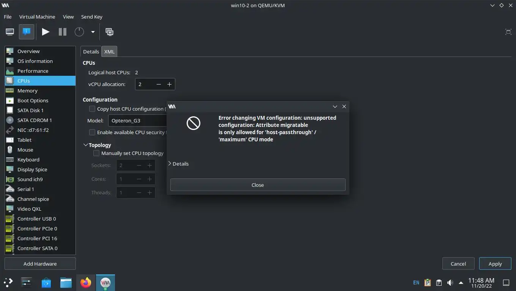Show hidden system tray icons arrow
Screen dimensions: 516x291
tap(461, 283)
